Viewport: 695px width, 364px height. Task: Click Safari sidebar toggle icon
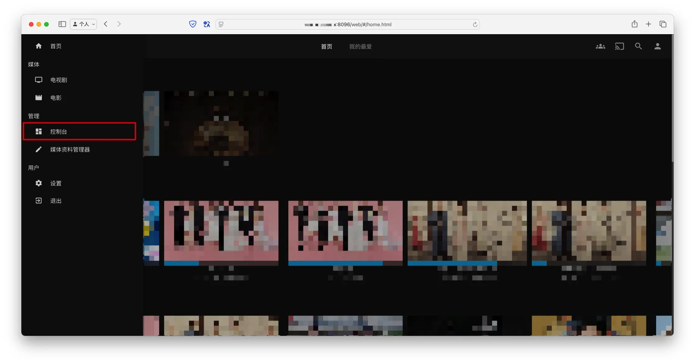click(x=62, y=24)
